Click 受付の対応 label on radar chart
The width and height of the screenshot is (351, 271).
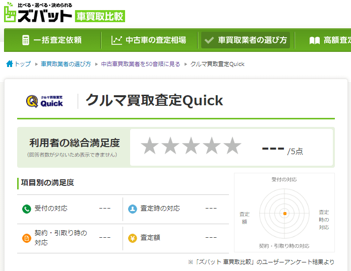(x=284, y=179)
